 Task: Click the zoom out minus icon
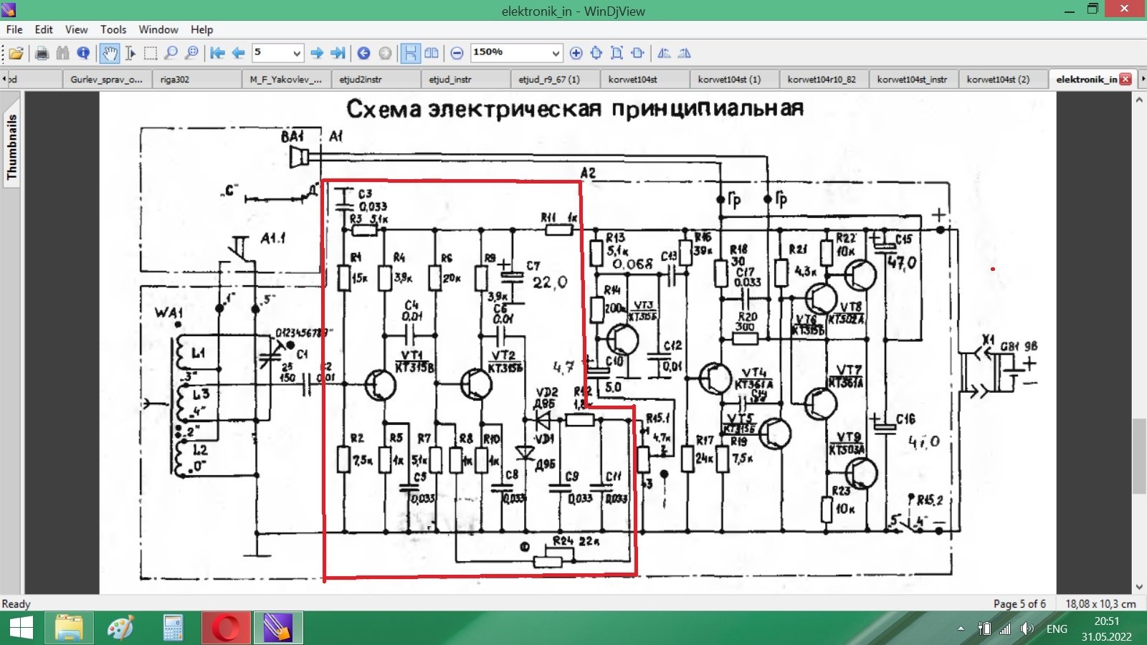click(x=457, y=53)
